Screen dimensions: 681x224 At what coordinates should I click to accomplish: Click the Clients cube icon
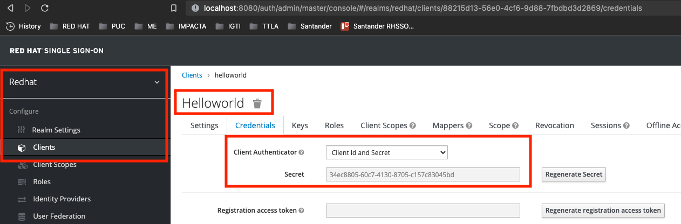point(22,148)
